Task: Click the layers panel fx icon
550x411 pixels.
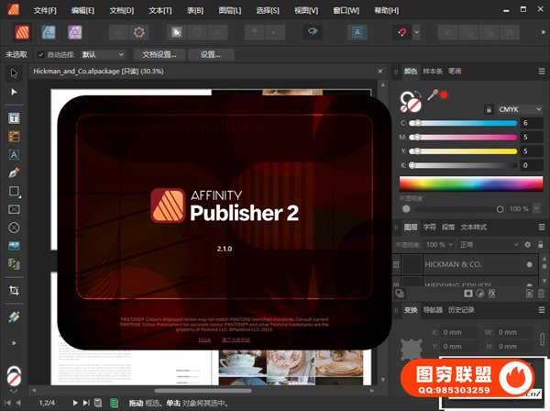Action: (x=491, y=294)
